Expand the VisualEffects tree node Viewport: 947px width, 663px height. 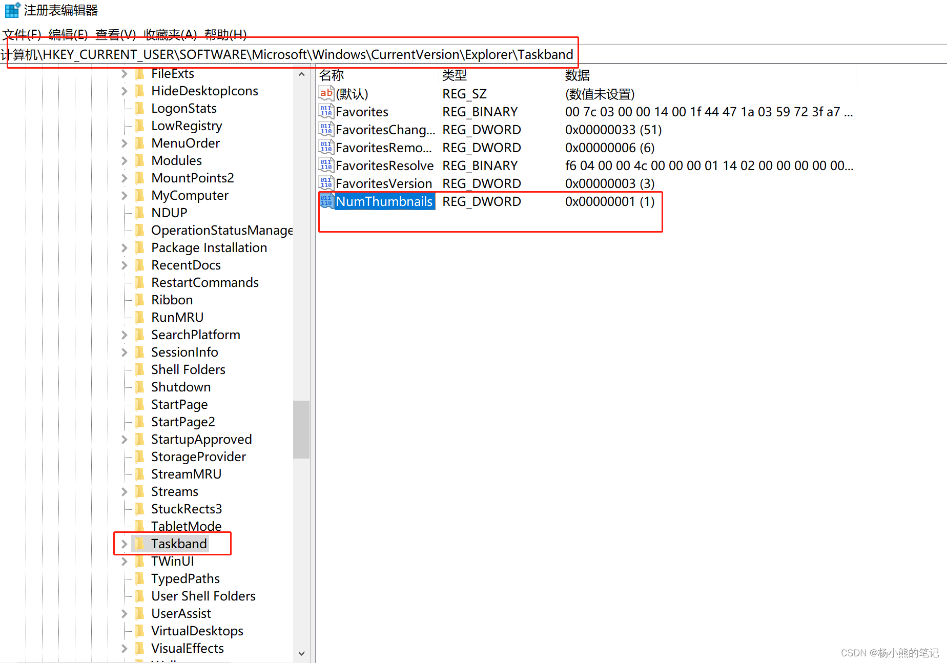click(x=124, y=649)
